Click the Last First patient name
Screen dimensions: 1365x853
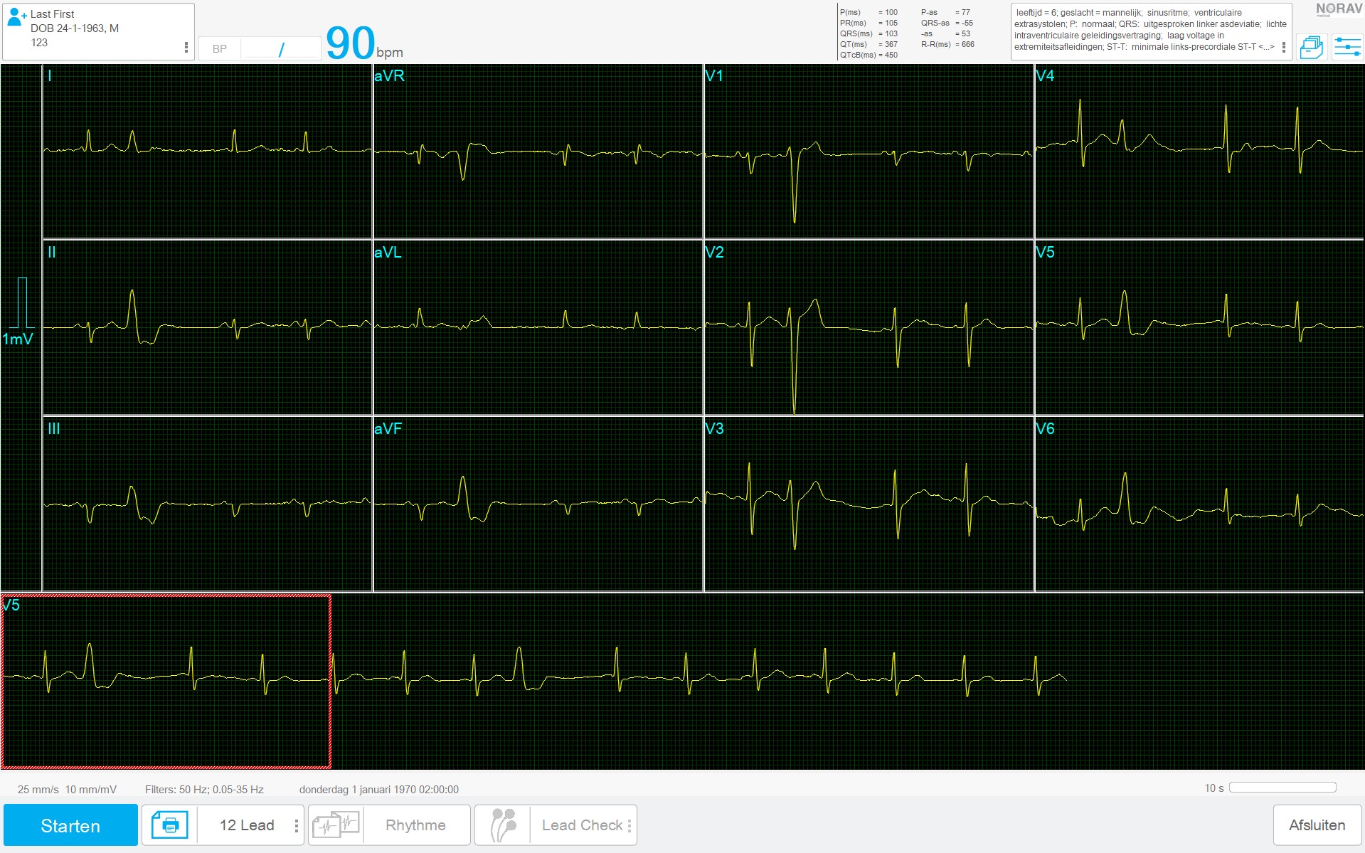(52, 13)
